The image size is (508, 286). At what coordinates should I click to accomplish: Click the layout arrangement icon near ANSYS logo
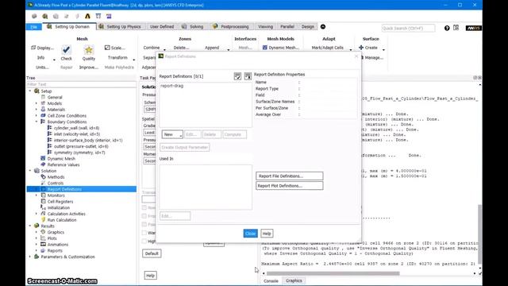click(456, 28)
